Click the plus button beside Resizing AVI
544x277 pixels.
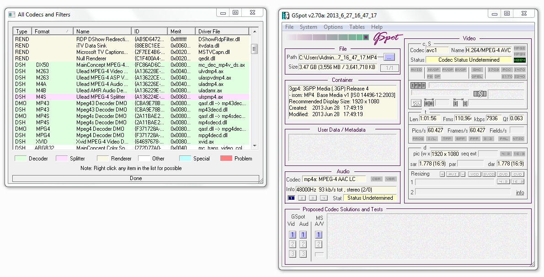[442, 174]
